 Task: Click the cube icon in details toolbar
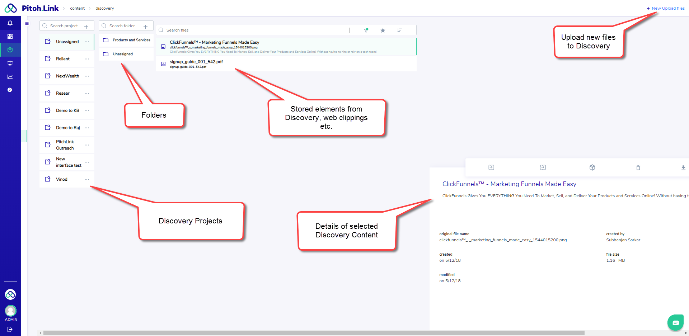[592, 167]
